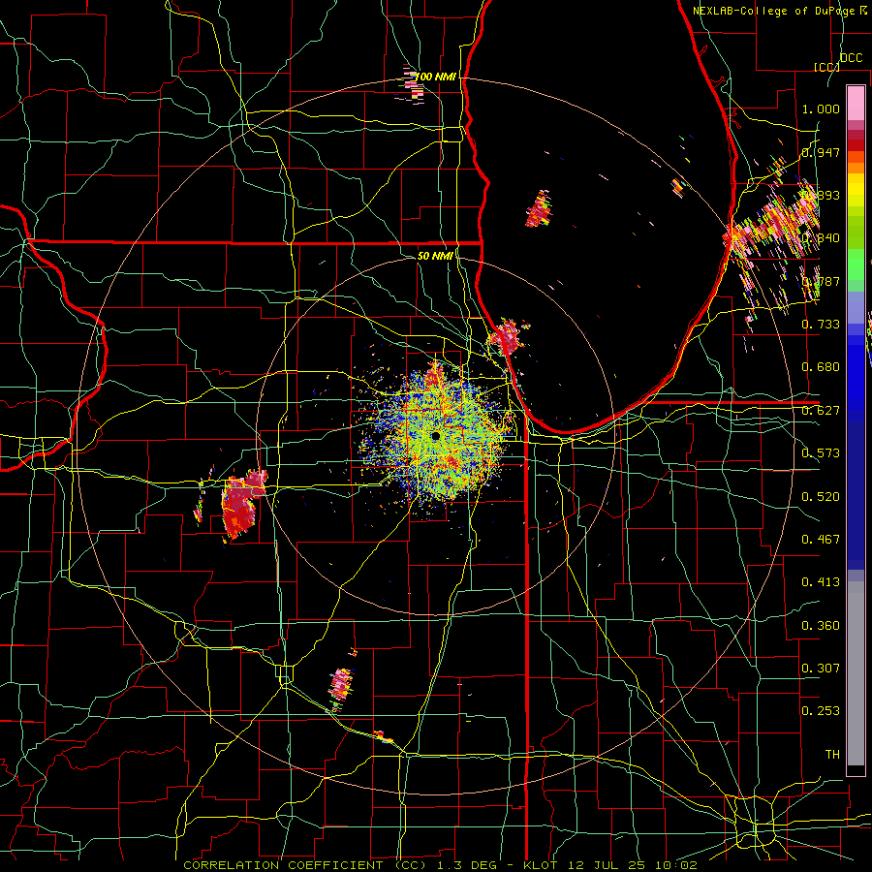Viewport: 872px width, 872px height.
Task: Click the red echo on the lakeshore north of the radar
Action: [x=507, y=336]
